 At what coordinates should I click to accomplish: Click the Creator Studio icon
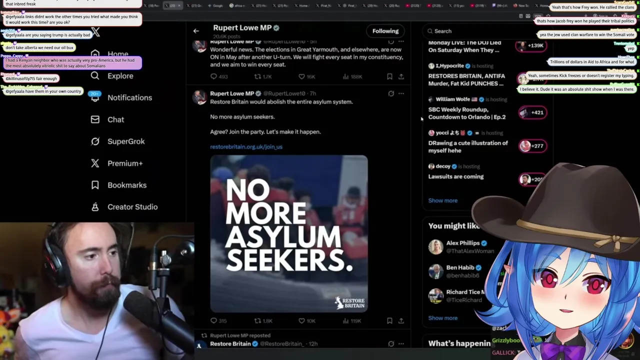(x=95, y=207)
